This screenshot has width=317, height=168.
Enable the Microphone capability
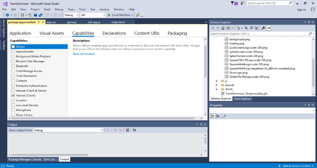(13, 110)
